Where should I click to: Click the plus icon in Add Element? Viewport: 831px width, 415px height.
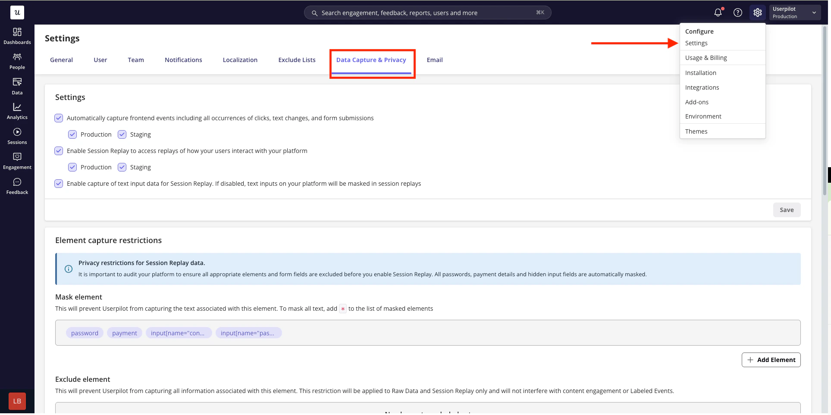pyautogui.click(x=750, y=360)
